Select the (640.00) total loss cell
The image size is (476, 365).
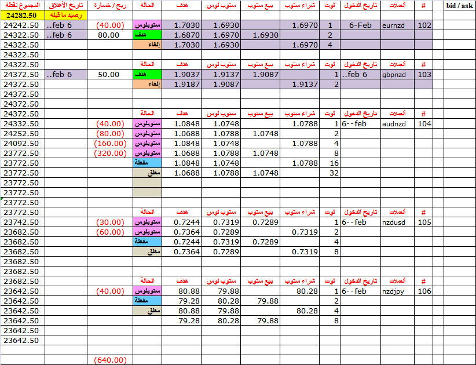pyautogui.click(x=110, y=360)
